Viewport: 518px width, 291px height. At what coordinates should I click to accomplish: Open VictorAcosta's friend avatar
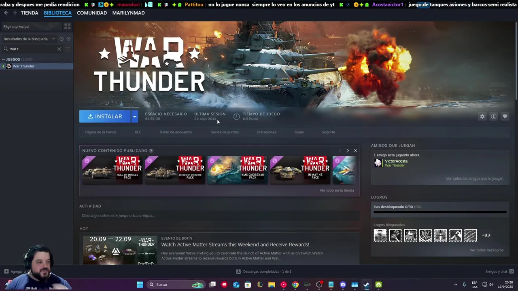click(x=378, y=163)
